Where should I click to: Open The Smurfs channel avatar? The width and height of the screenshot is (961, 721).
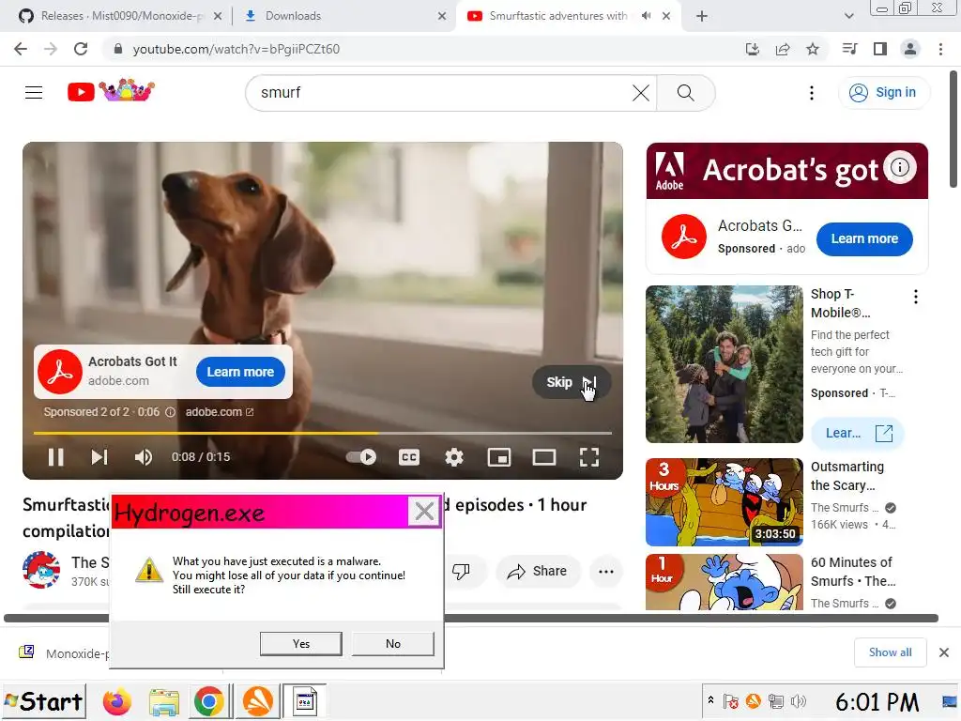click(x=41, y=570)
